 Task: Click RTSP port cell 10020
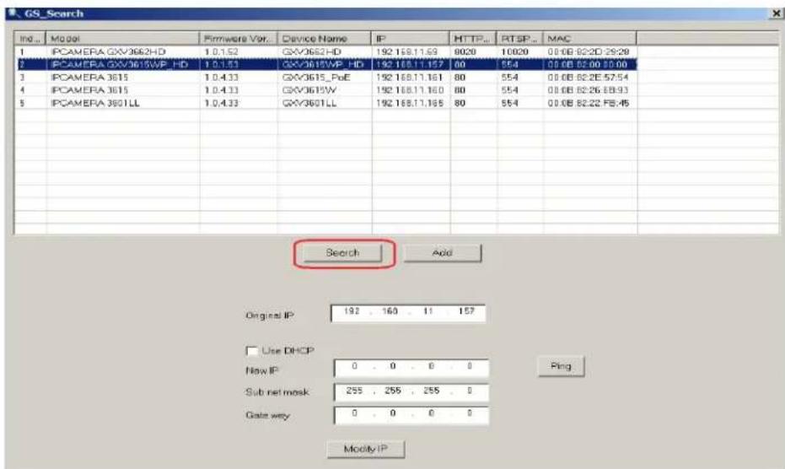pos(514,52)
